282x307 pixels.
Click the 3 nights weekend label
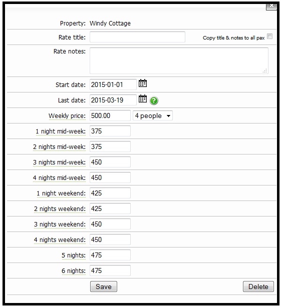60,224
